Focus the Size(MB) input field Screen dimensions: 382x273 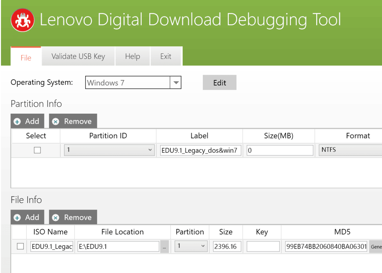(280, 150)
